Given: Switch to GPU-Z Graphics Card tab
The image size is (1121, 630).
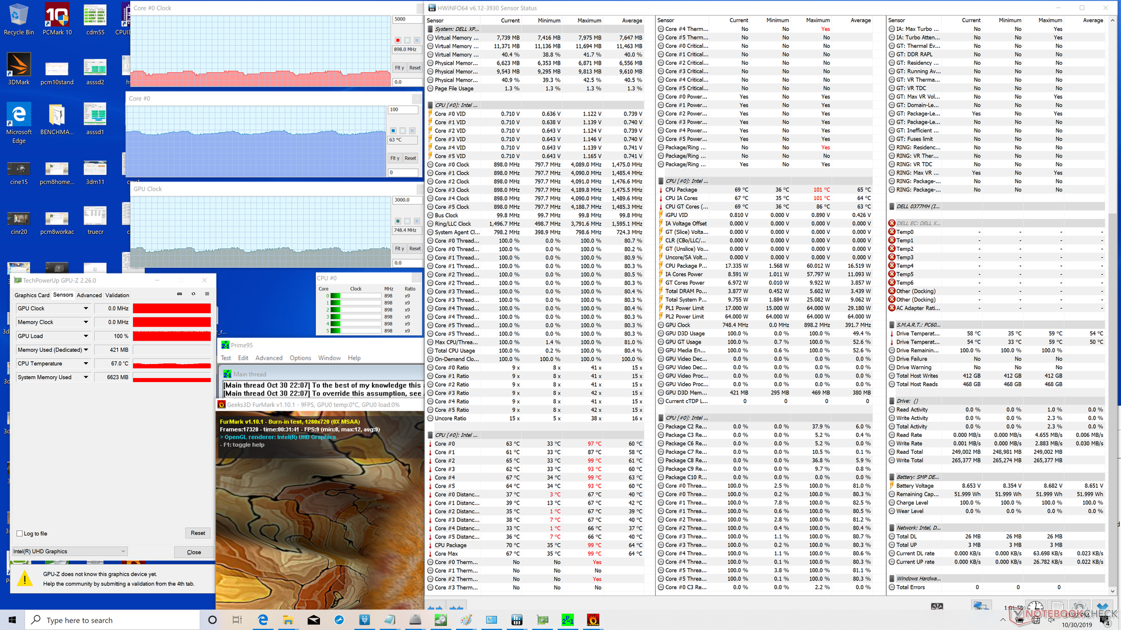Looking at the screenshot, I should pyautogui.click(x=32, y=295).
